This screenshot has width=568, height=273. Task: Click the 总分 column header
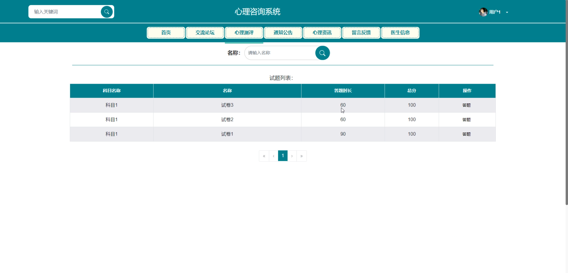point(412,91)
